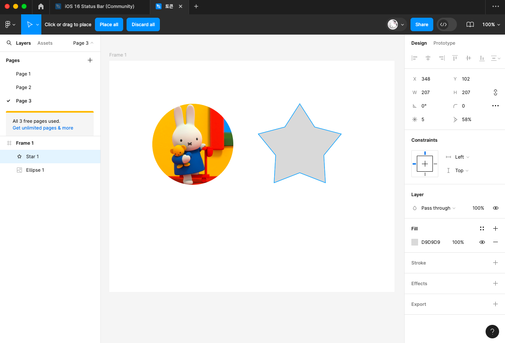Select the Move tool
Viewport: 505px width, 343px height.
pyautogui.click(x=29, y=24)
